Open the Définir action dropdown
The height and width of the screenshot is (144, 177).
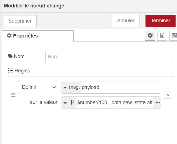pos(38,87)
